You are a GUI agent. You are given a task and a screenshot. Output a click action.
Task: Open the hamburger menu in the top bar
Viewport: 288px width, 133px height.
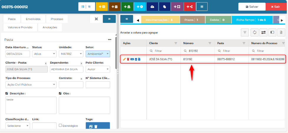(x=202, y=6)
